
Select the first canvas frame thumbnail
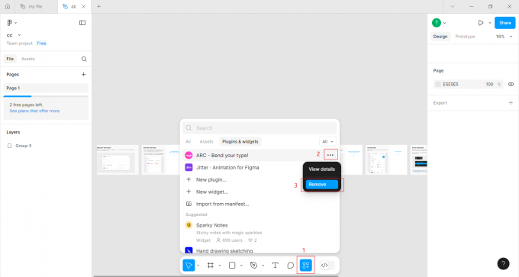coord(118,159)
